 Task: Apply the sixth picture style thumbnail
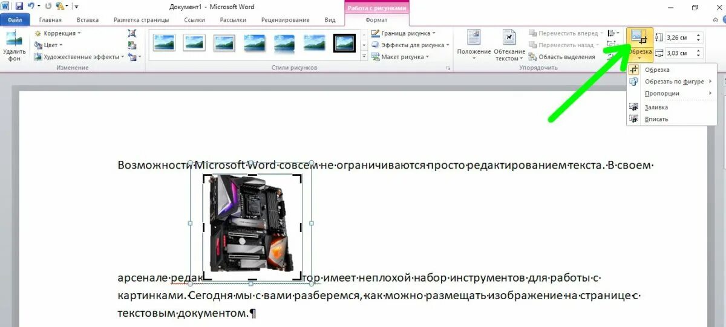click(x=315, y=42)
